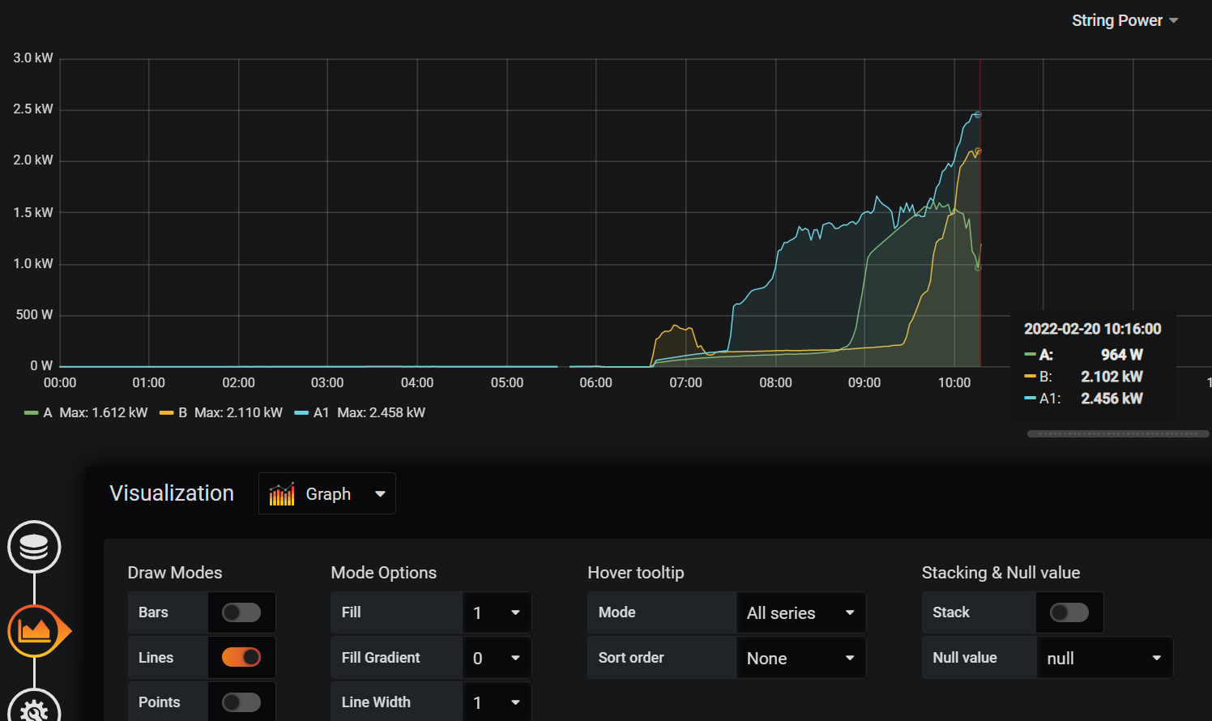Viewport: 1212px width, 721px height.
Task: Open the Fill value dropdown
Action: pos(497,612)
